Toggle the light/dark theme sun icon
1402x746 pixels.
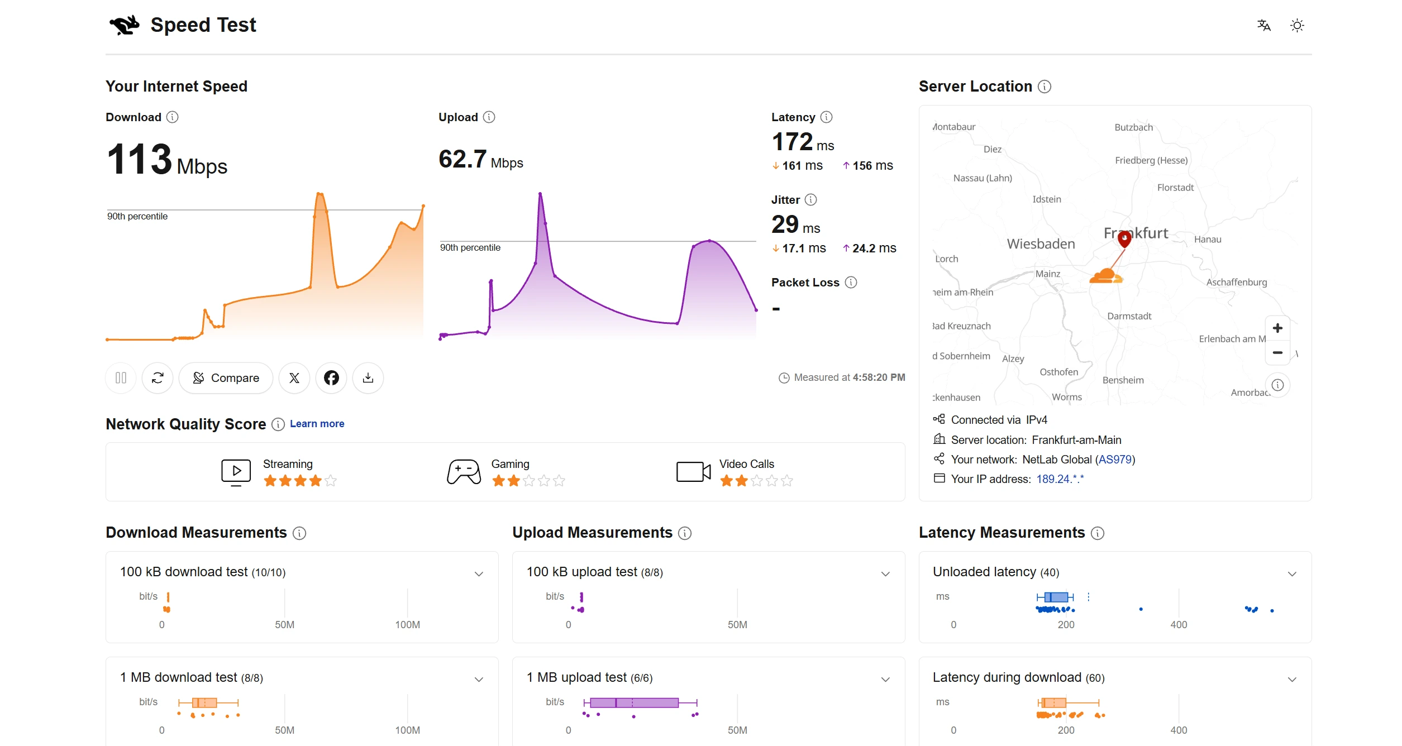click(1297, 25)
